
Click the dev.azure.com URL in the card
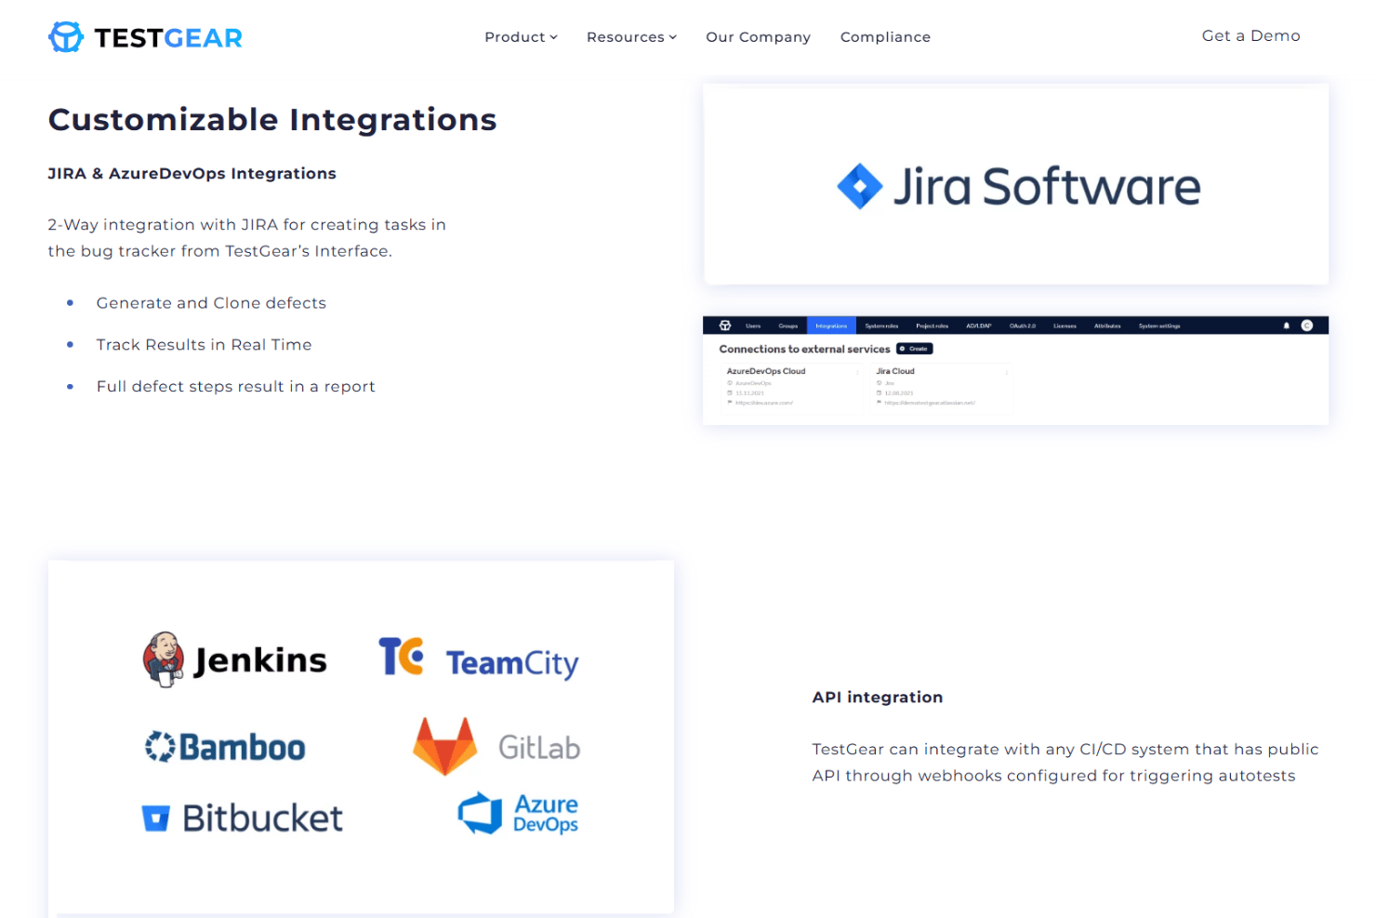764,403
